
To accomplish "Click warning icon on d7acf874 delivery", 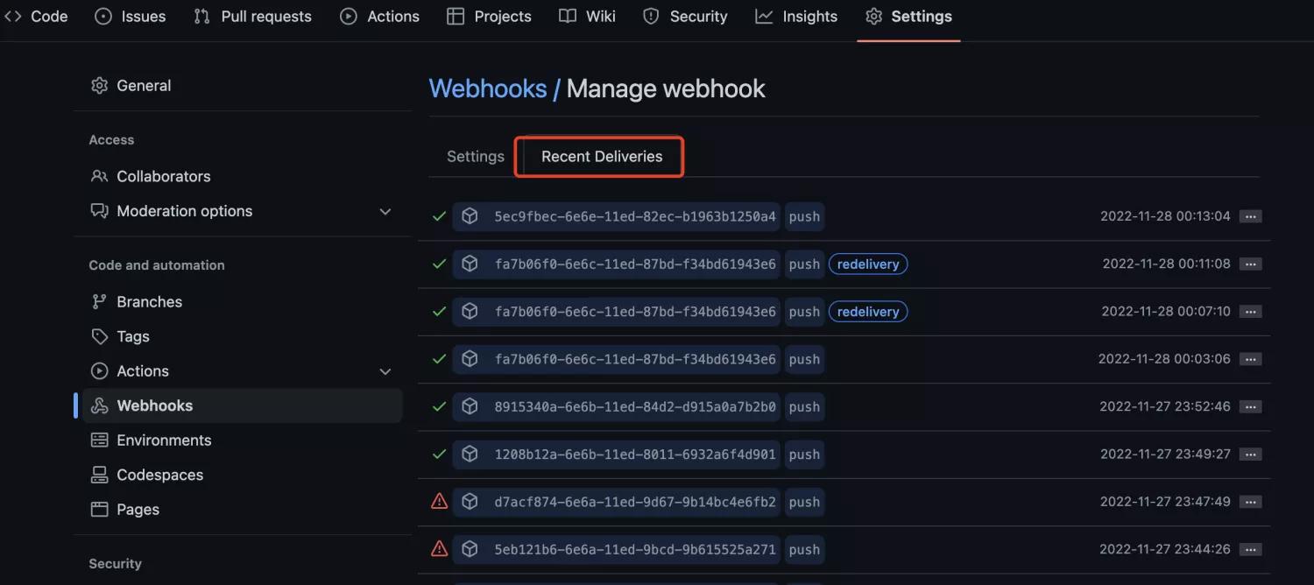I will tap(440, 502).
